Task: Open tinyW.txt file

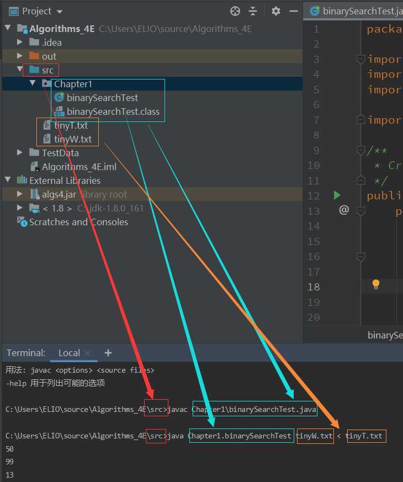Action: click(x=72, y=139)
